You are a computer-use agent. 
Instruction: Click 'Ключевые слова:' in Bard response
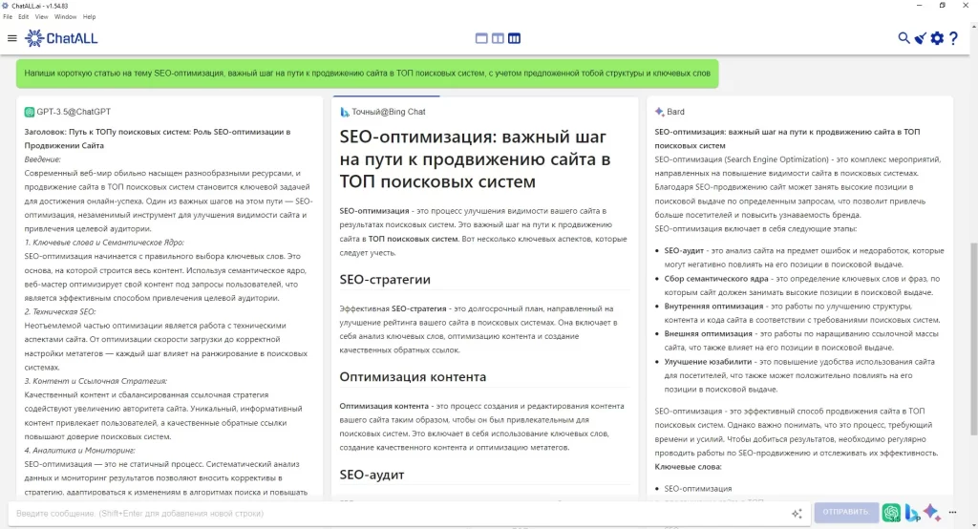click(688, 467)
